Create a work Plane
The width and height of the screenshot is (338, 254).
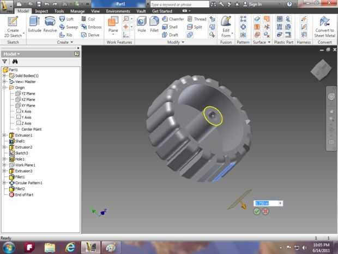point(113,25)
